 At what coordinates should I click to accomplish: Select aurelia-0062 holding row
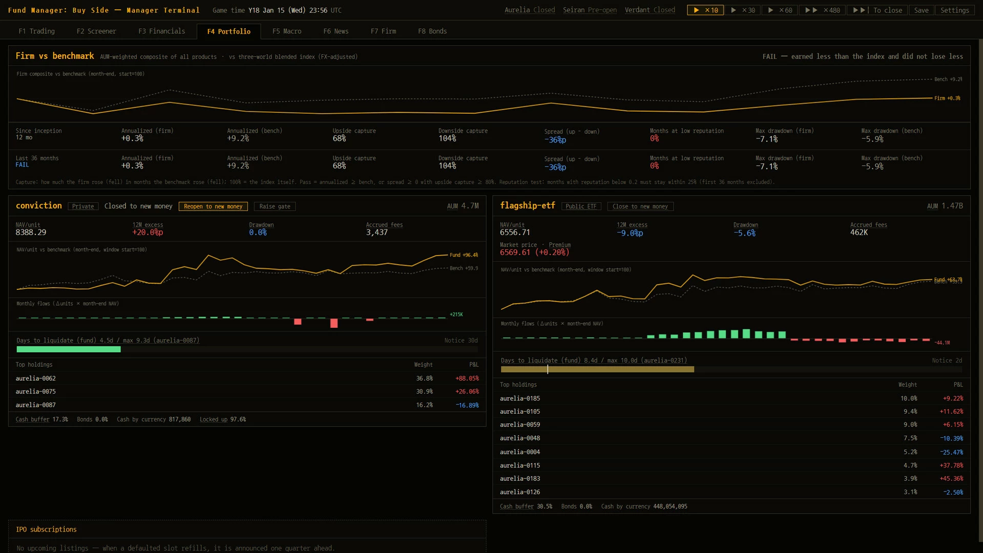[x=247, y=378]
